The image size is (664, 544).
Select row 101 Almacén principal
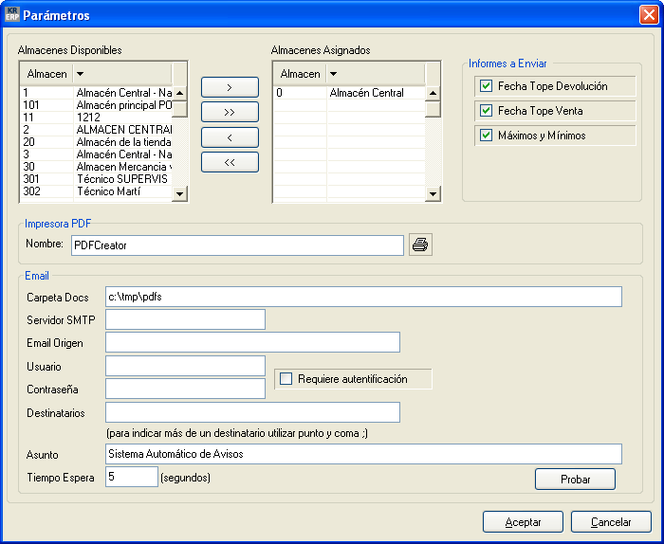pyautogui.click(x=97, y=105)
